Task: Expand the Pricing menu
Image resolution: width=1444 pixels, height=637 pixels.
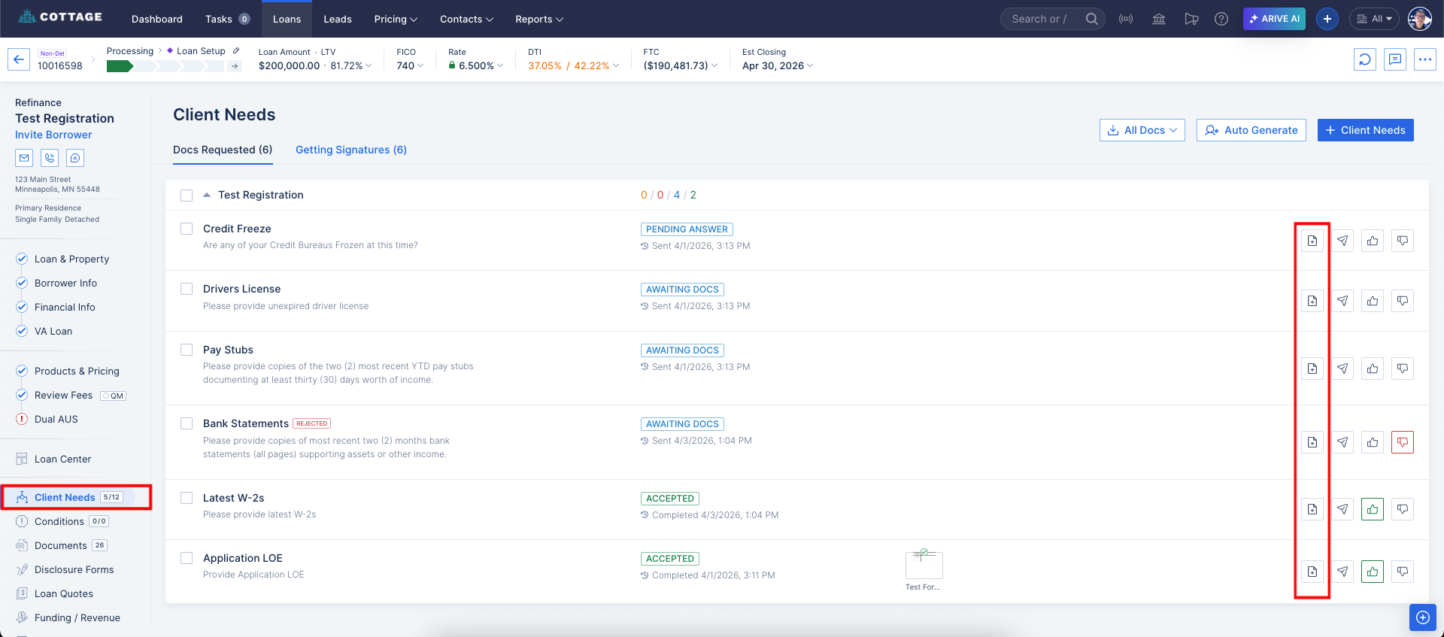Action: [x=396, y=19]
